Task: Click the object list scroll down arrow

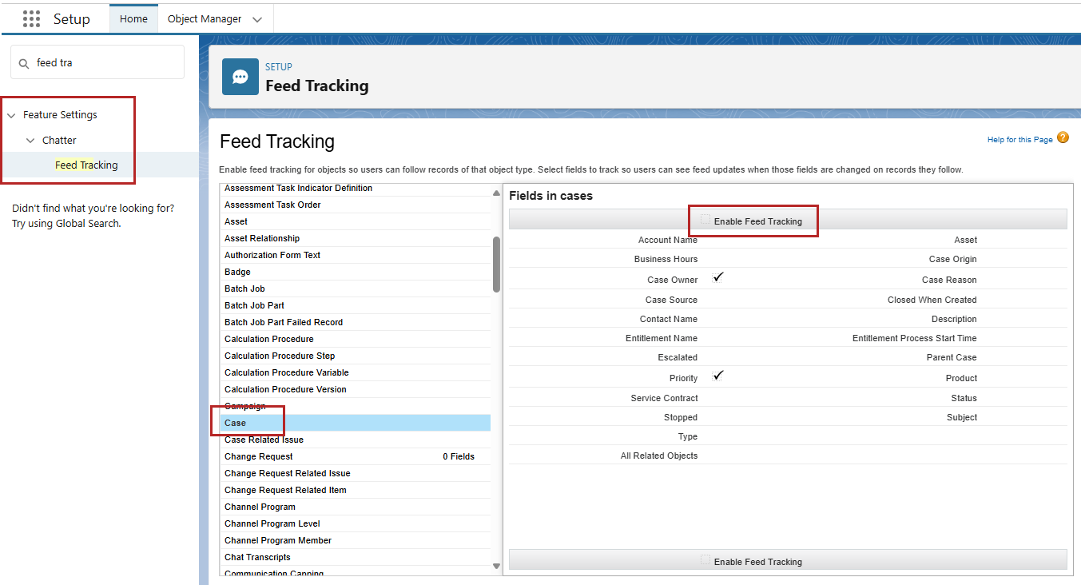Action: pos(496,566)
